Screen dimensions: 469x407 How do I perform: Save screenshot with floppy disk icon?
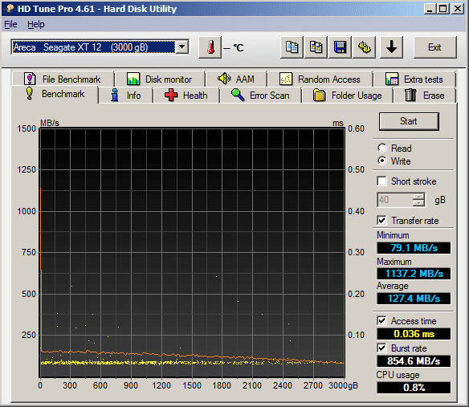(340, 47)
